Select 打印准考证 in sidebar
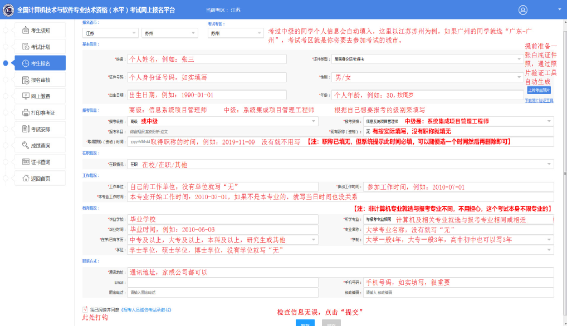The height and width of the screenshot is (326, 567). 40,113
